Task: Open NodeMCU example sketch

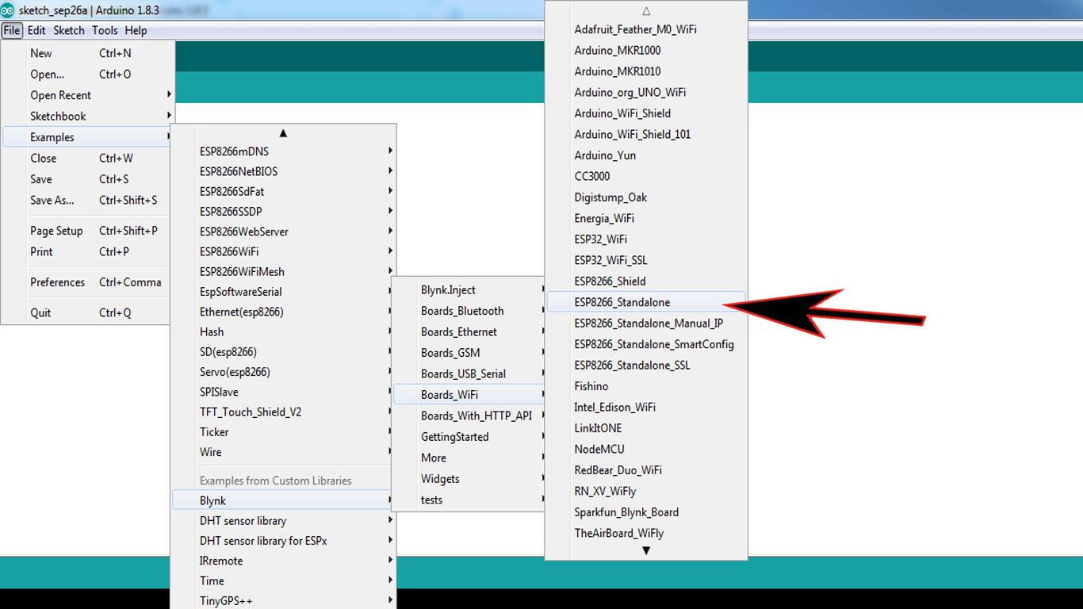Action: pos(646,449)
